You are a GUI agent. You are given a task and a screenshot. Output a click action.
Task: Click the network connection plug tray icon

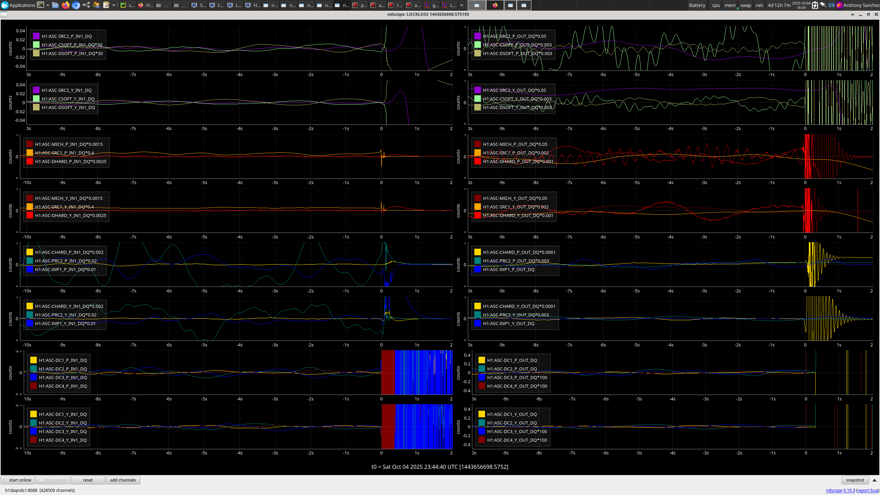tap(823, 5)
